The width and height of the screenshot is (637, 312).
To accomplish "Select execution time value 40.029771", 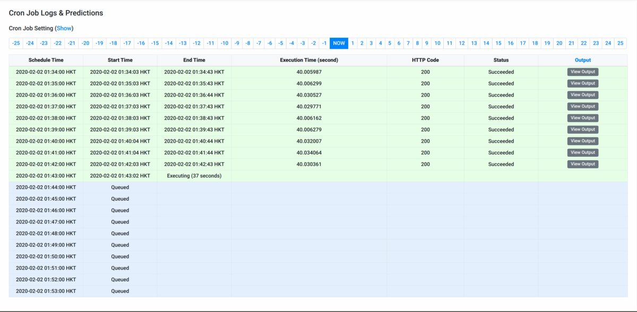I will click(309, 107).
